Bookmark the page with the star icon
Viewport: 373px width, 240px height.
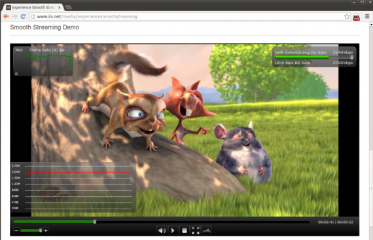[347, 16]
